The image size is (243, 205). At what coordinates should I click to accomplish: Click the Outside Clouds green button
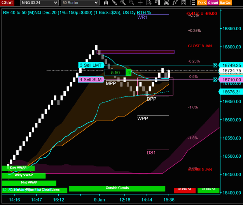[x=117, y=189]
